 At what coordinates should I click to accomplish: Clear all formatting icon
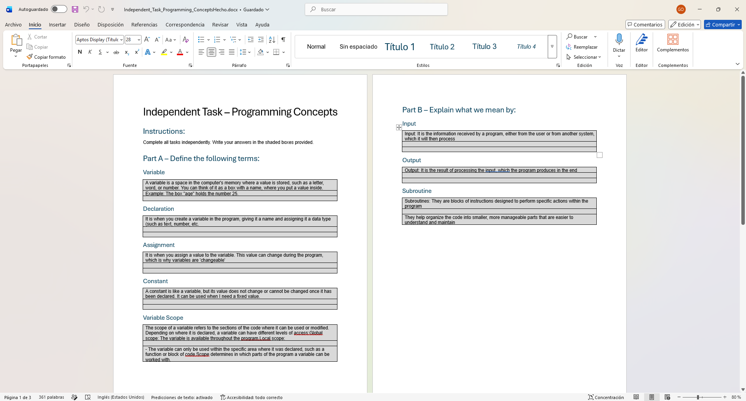point(186,40)
